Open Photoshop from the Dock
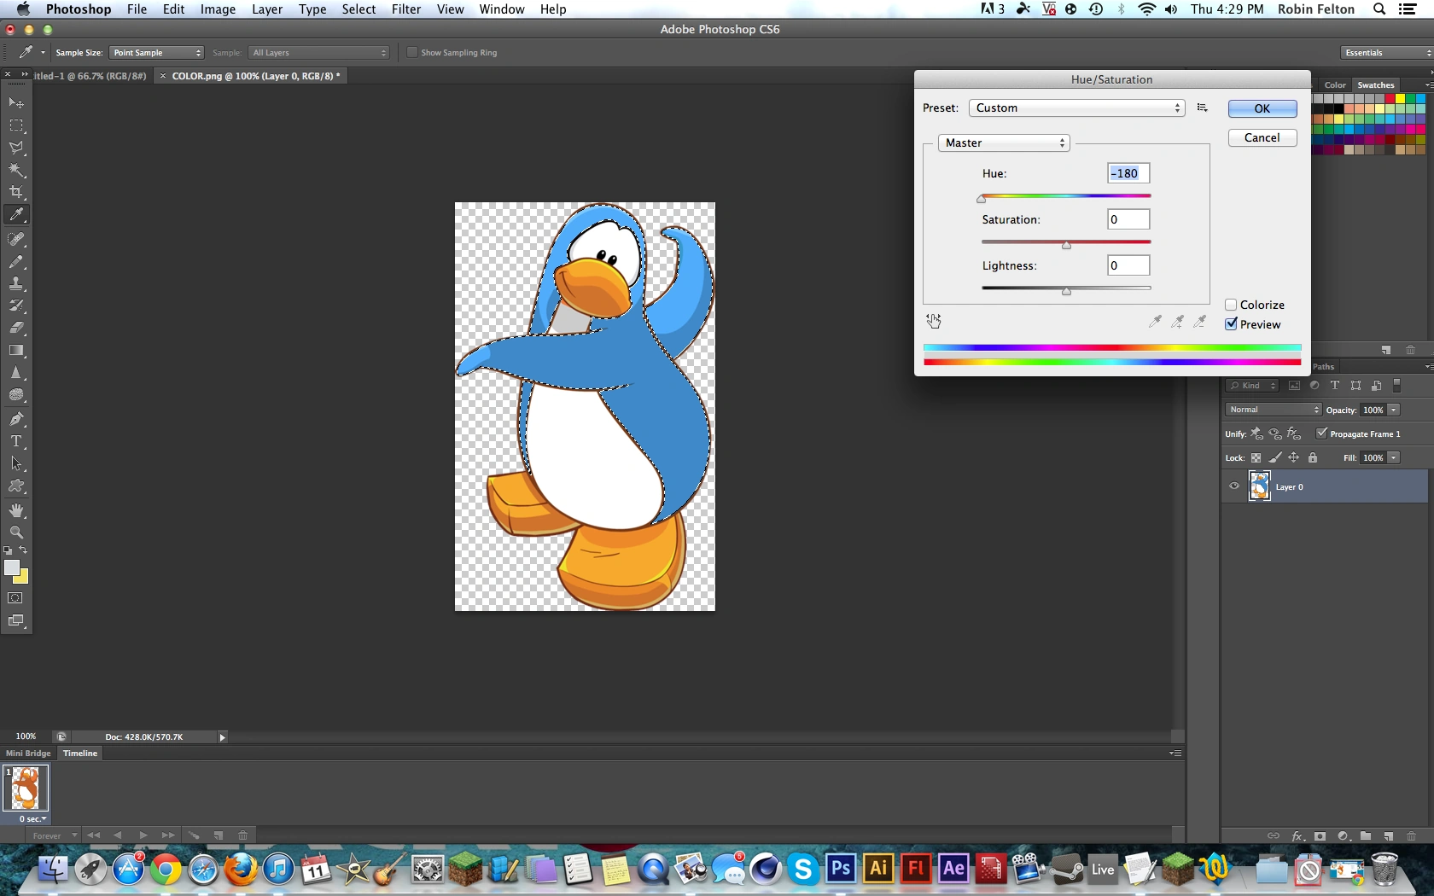Screen dimensions: 1434x896 tap(840, 869)
